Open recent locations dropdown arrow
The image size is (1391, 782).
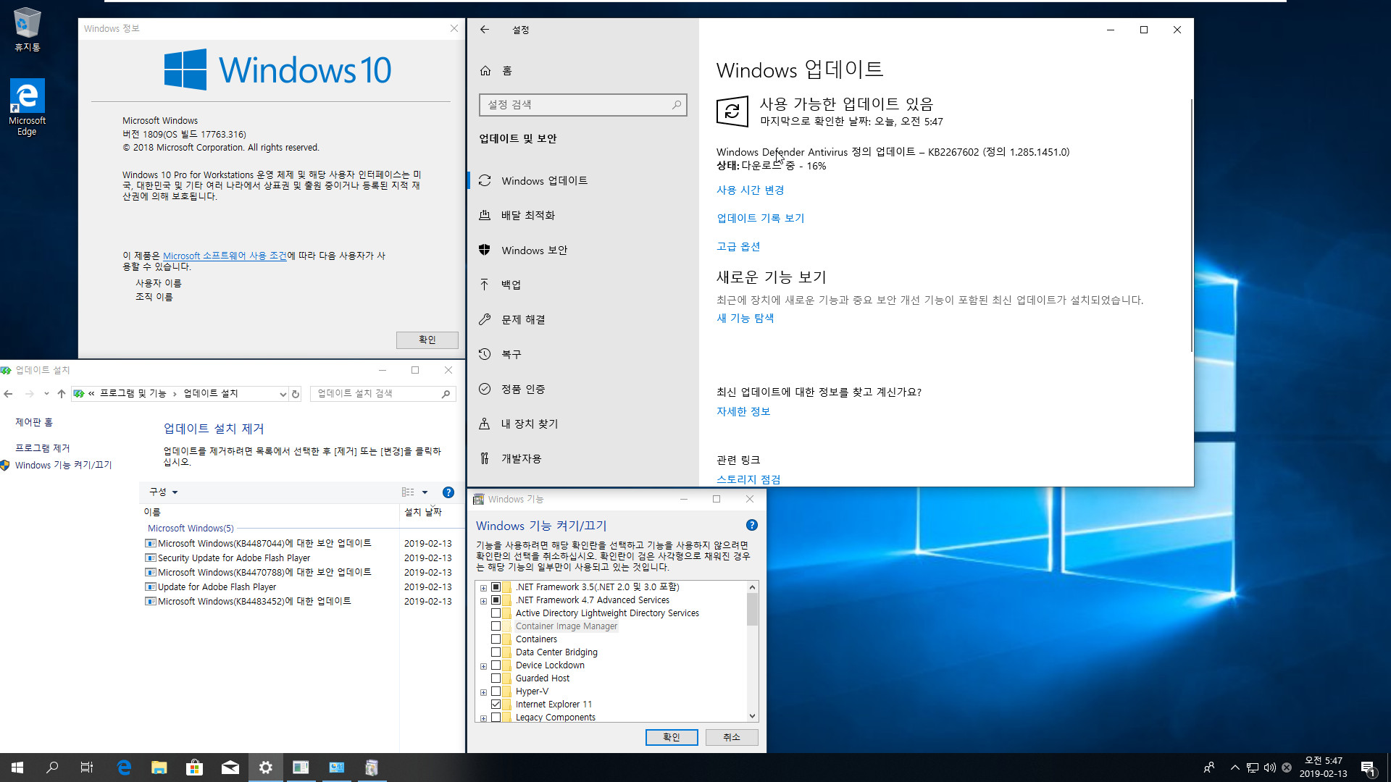click(x=46, y=394)
